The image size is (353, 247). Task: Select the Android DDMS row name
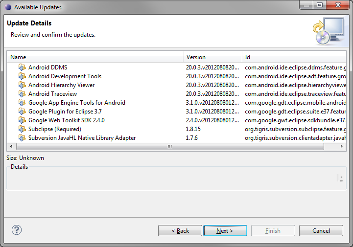tap(47, 67)
